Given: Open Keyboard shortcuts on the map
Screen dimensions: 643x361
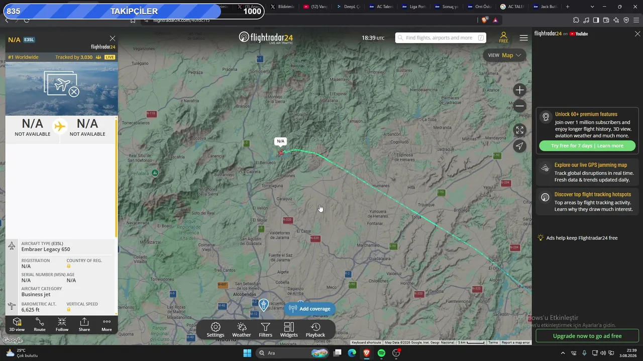Looking at the screenshot, I should [366, 342].
